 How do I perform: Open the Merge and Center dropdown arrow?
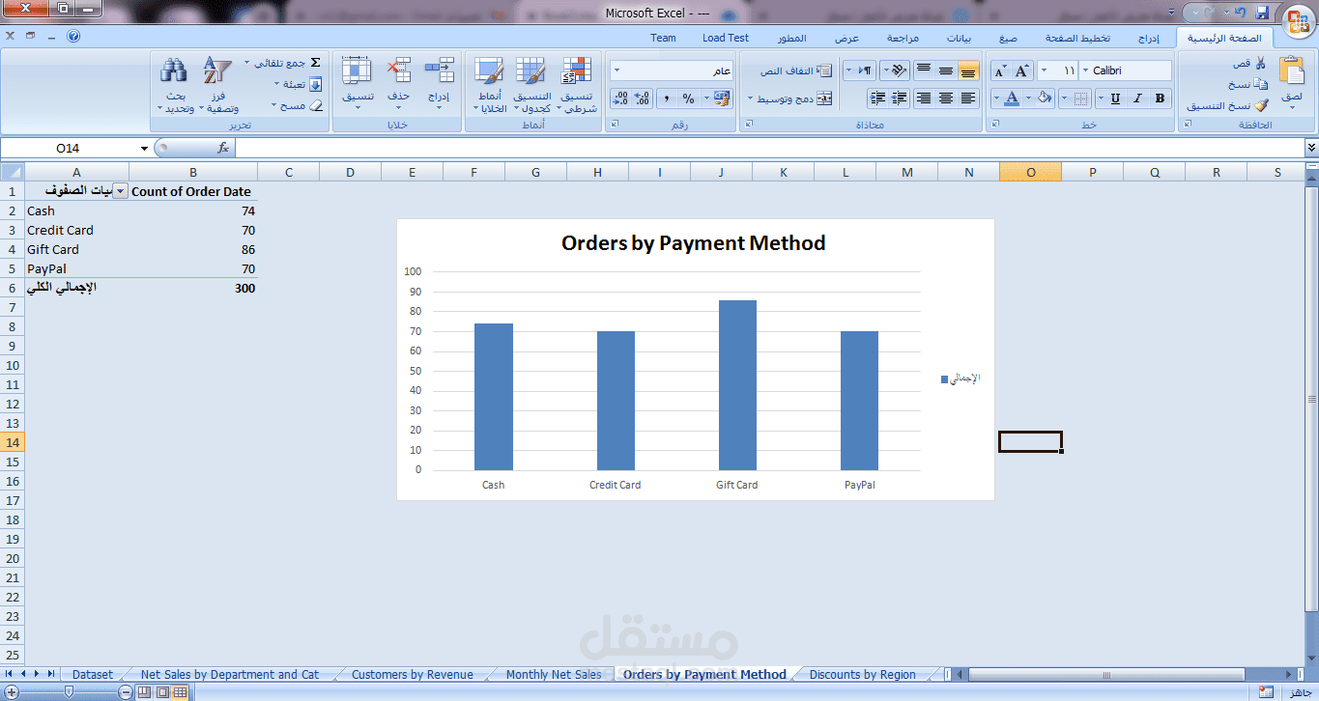(x=752, y=98)
